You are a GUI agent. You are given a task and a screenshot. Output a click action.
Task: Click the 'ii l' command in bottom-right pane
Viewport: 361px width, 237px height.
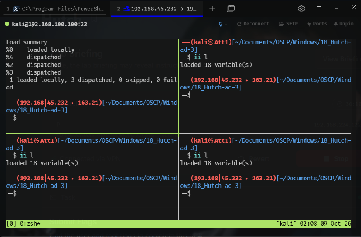coord(201,156)
